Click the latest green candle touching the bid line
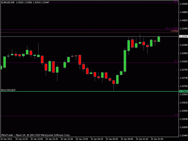This screenshot has height=141, width=188. click(x=159, y=39)
